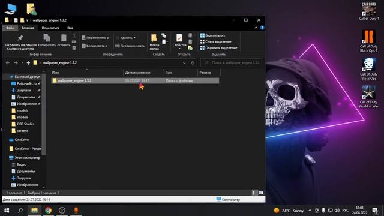Image resolution: width=384 pixels, height=216 pixels.
Task: Click the search wallpaper_engine box
Action: (x=231, y=63)
